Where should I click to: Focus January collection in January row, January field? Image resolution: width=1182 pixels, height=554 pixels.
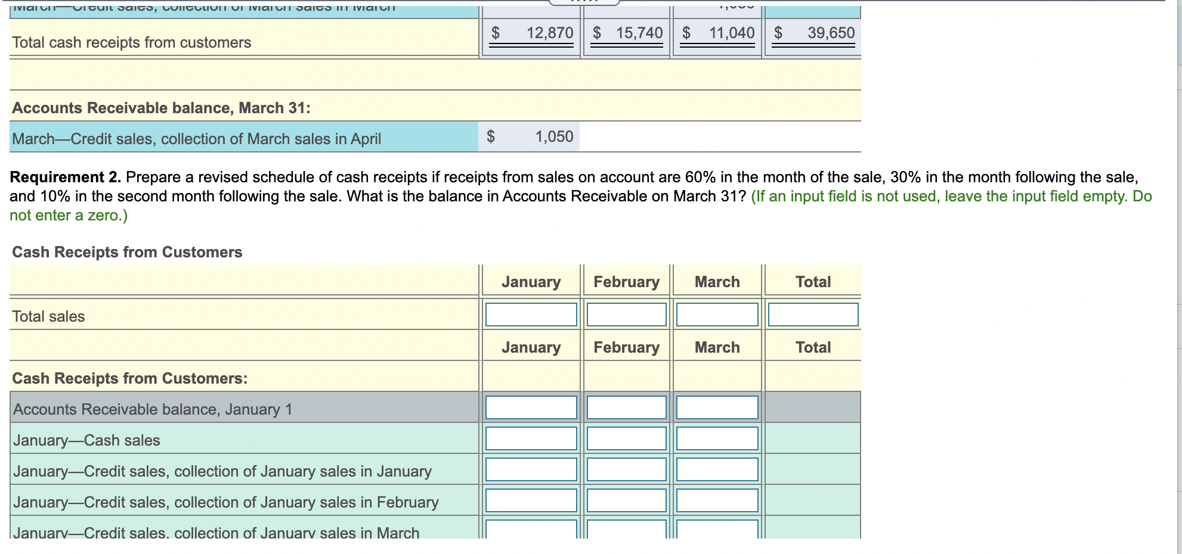tap(531, 469)
